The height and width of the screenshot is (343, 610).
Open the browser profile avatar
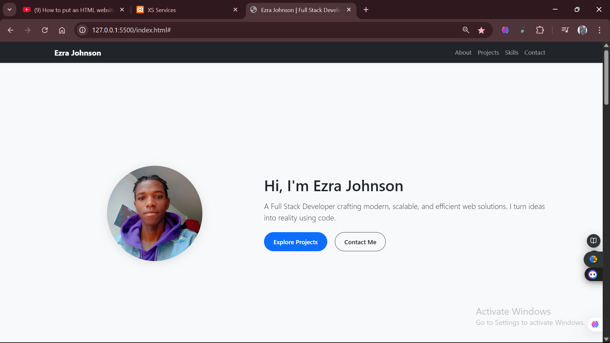(582, 30)
